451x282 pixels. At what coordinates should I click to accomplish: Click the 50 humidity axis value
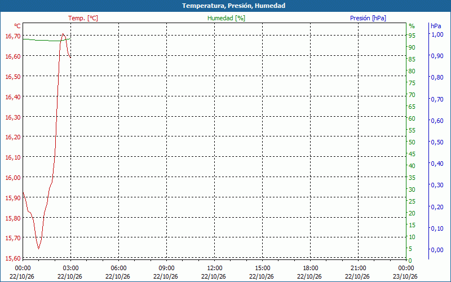(412, 142)
